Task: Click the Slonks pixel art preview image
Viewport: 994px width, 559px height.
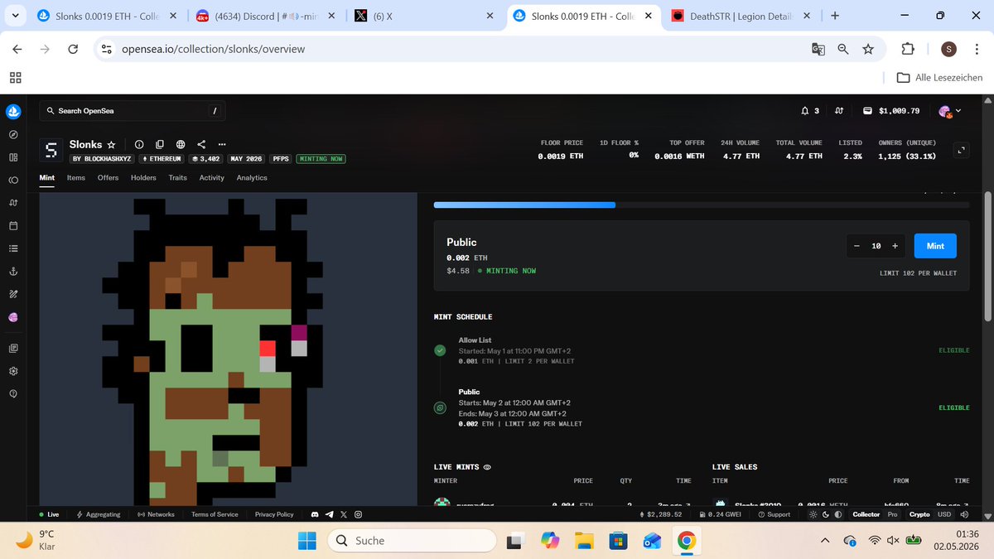Action: [x=228, y=349]
